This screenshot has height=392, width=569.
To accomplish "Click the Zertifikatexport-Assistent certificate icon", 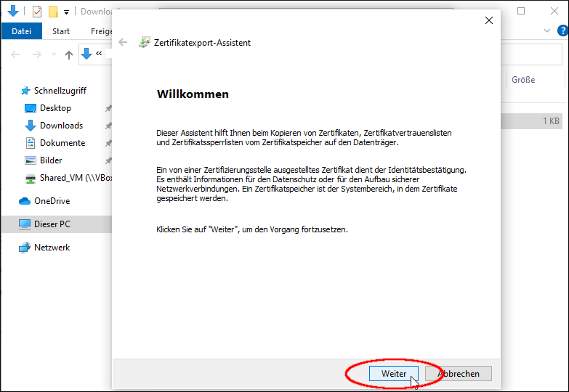I will pos(145,42).
